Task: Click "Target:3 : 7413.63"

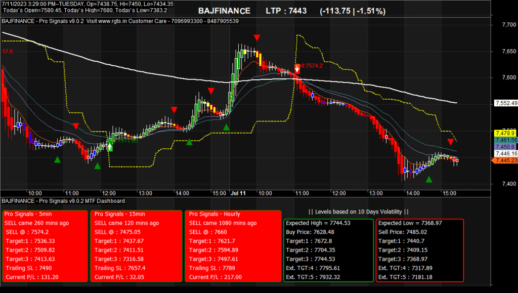Action: 30,259
